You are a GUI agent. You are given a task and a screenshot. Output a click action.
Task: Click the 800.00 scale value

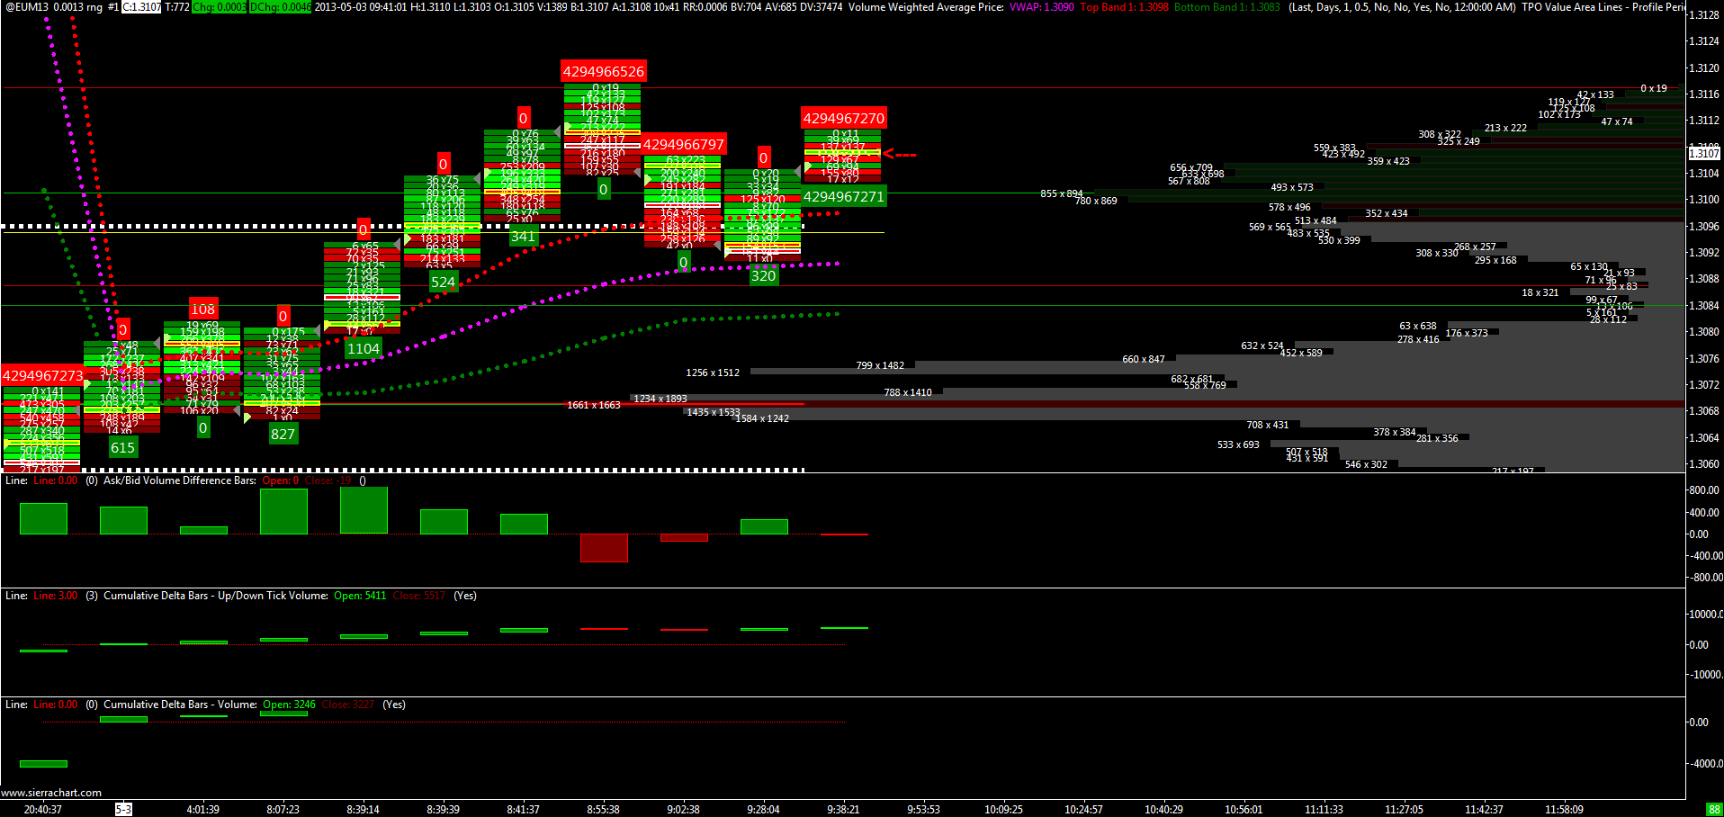tap(1704, 490)
